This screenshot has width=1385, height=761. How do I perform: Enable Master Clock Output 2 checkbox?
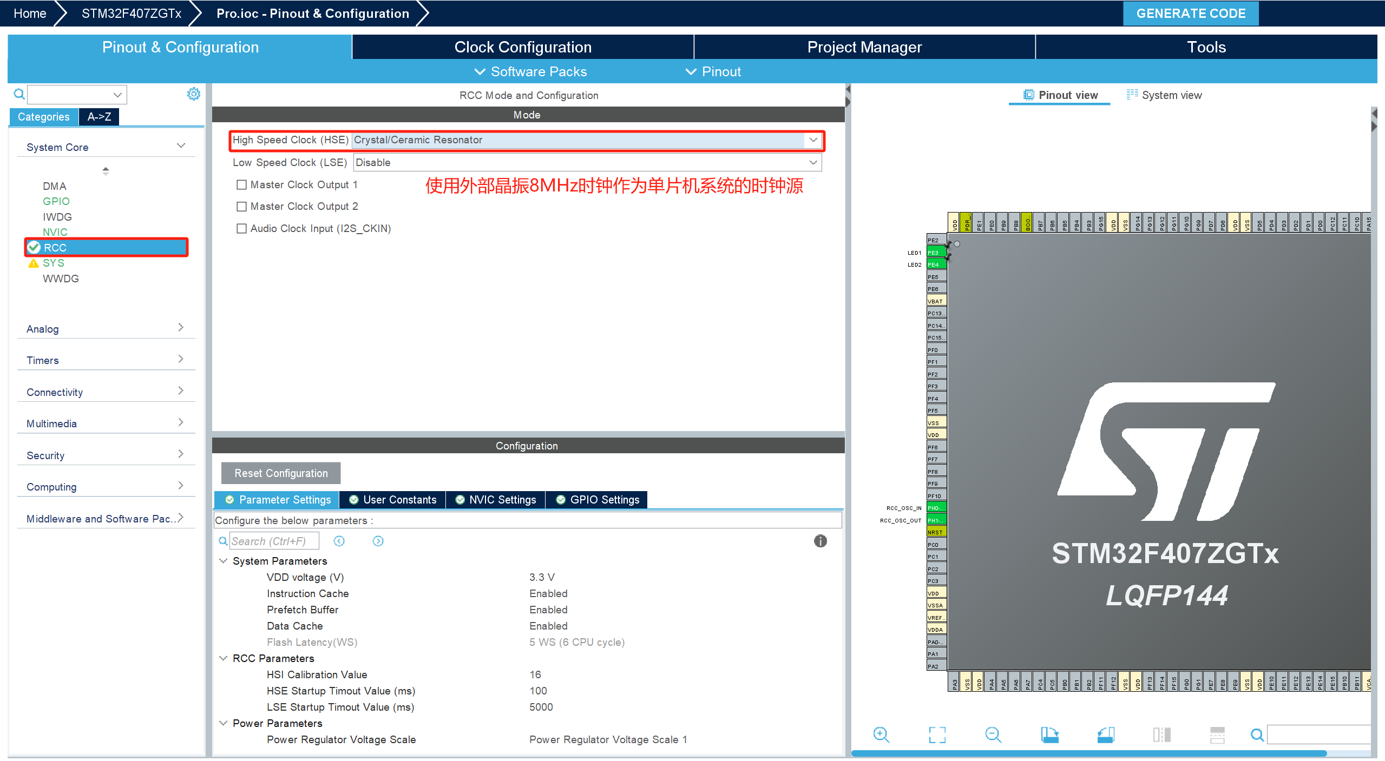(241, 206)
